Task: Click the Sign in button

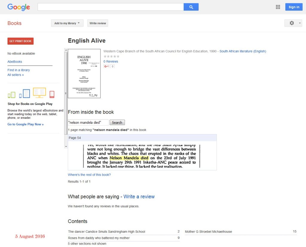Action: click(x=294, y=7)
